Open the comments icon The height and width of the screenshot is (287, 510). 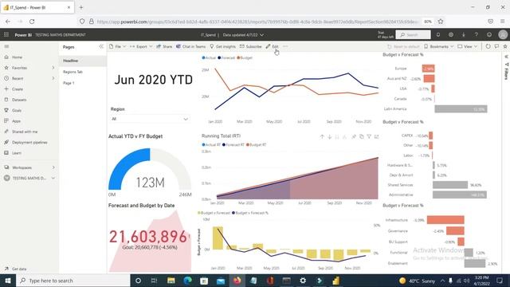point(496,46)
